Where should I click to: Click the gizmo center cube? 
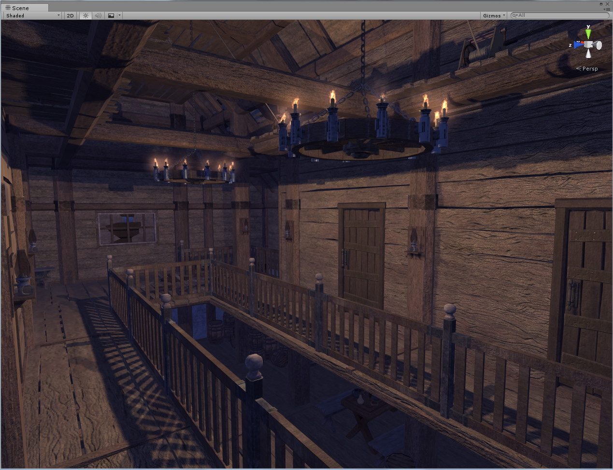tap(588, 44)
